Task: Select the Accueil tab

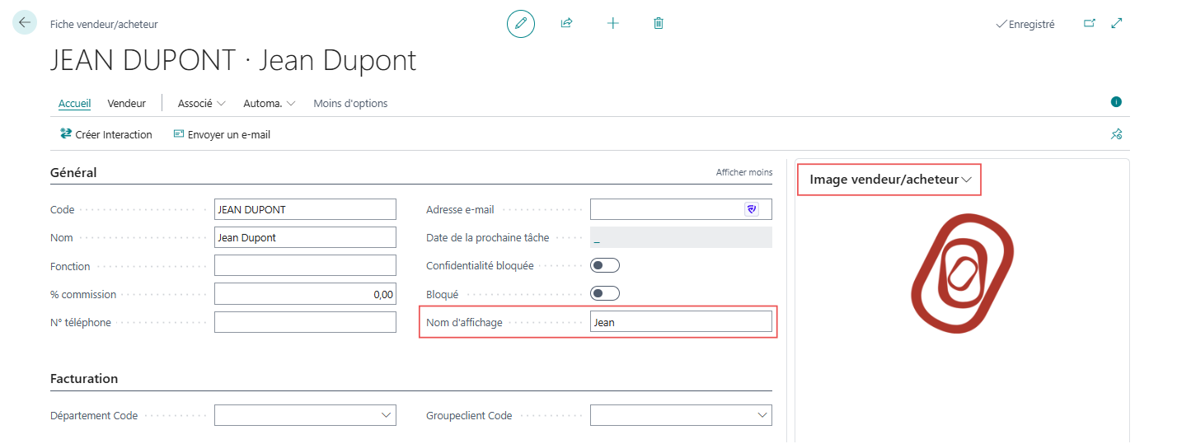Action: click(x=74, y=103)
